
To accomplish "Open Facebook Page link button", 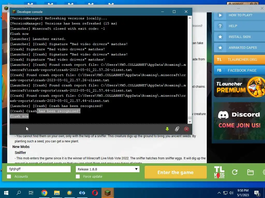I will (x=239, y=70).
